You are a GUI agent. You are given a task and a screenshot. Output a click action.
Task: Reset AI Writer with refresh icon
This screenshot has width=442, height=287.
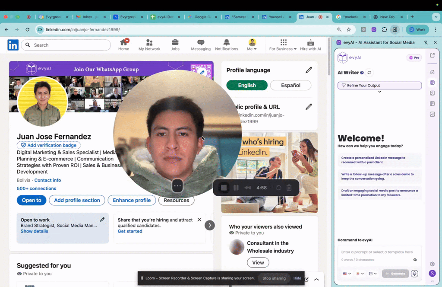[x=369, y=73]
